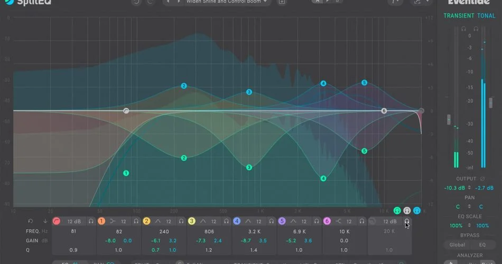The image size is (502, 264).
Task: Click the TRANSIENT channel label
Action: [x=459, y=16]
